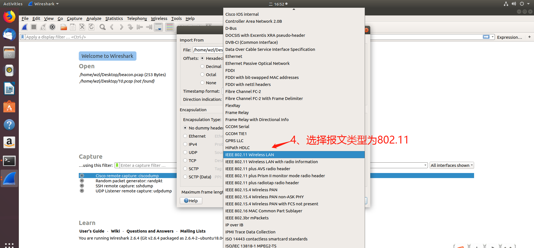Open a capture file folder icon
The height and width of the screenshot is (248, 534).
pos(64,27)
